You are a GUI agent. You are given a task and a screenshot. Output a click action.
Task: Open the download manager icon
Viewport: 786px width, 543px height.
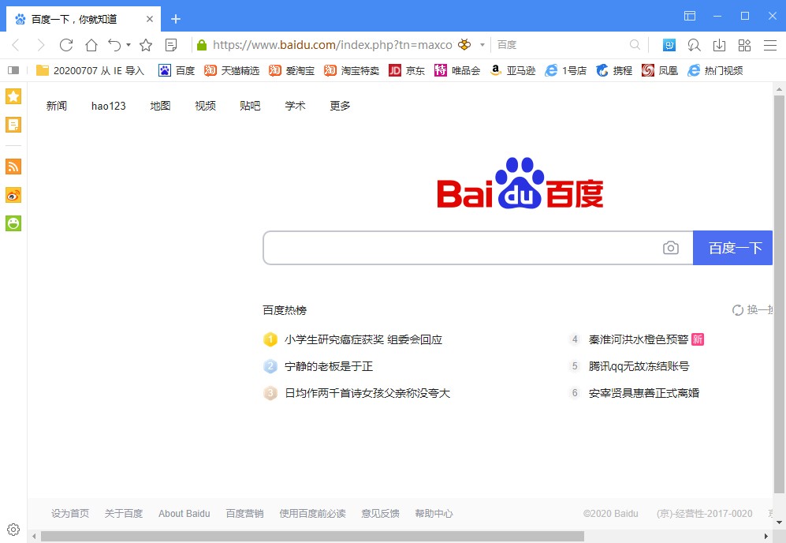(x=719, y=45)
